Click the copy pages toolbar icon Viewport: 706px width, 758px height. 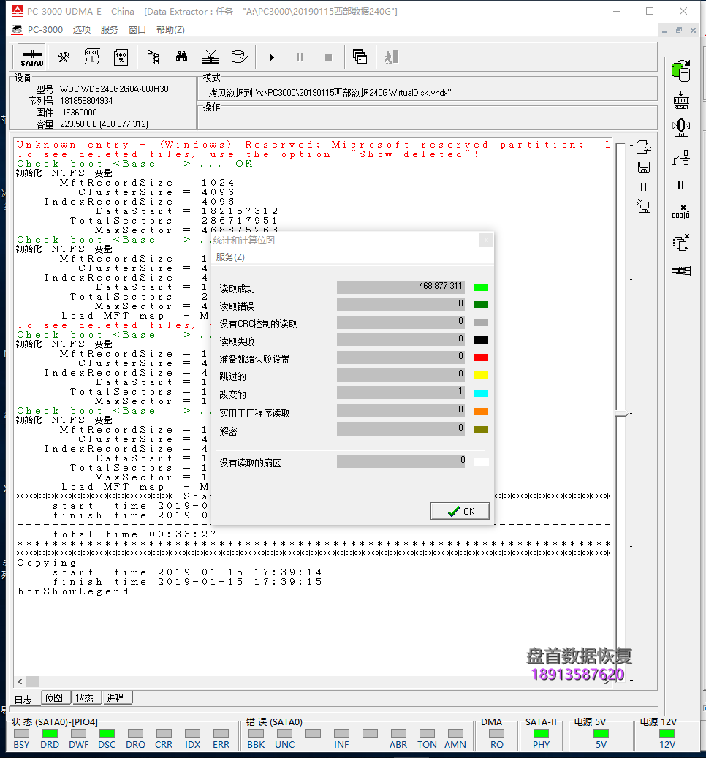pyautogui.click(x=359, y=56)
